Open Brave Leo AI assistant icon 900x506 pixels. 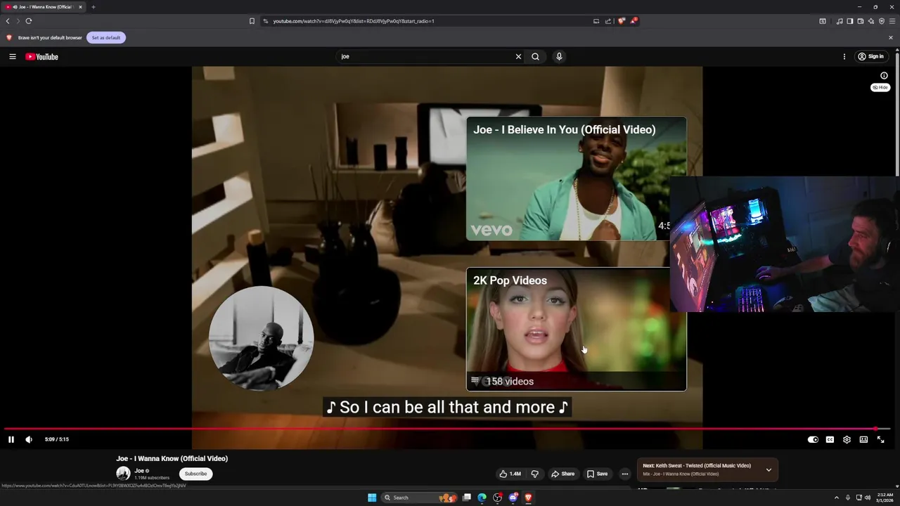pos(871,21)
